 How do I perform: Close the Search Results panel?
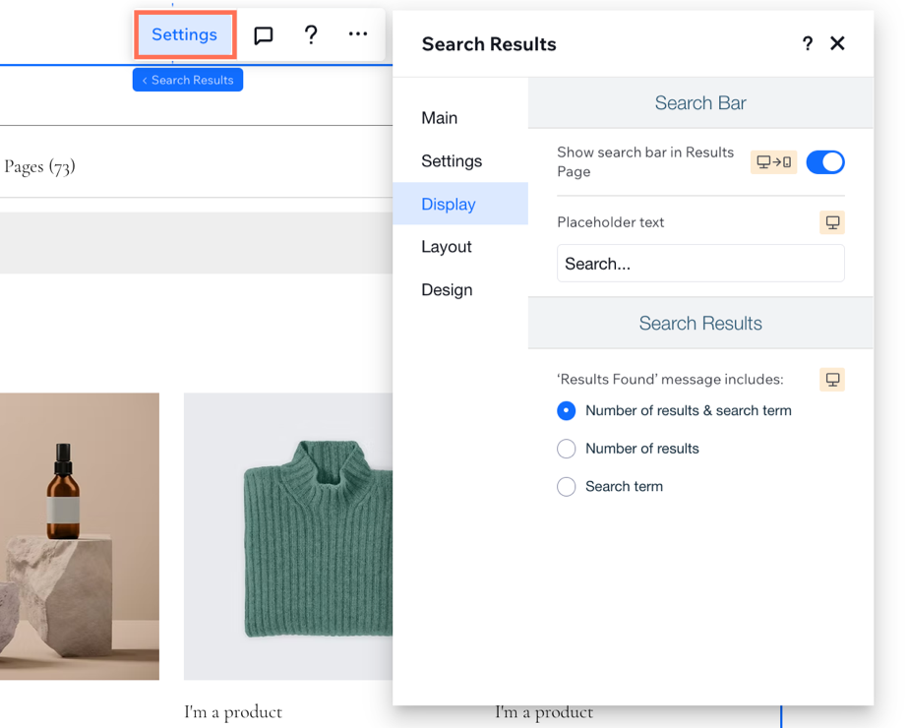[x=837, y=43]
